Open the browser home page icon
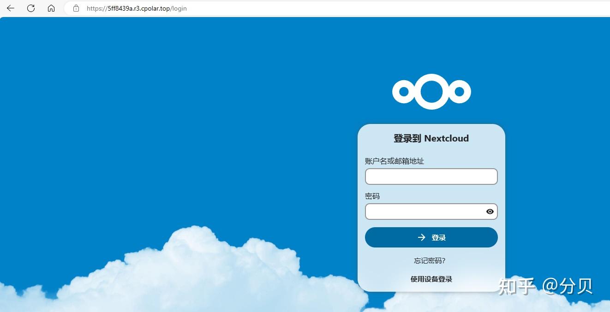This screenshot has height=312, width=610. click(x=51, y=8)
